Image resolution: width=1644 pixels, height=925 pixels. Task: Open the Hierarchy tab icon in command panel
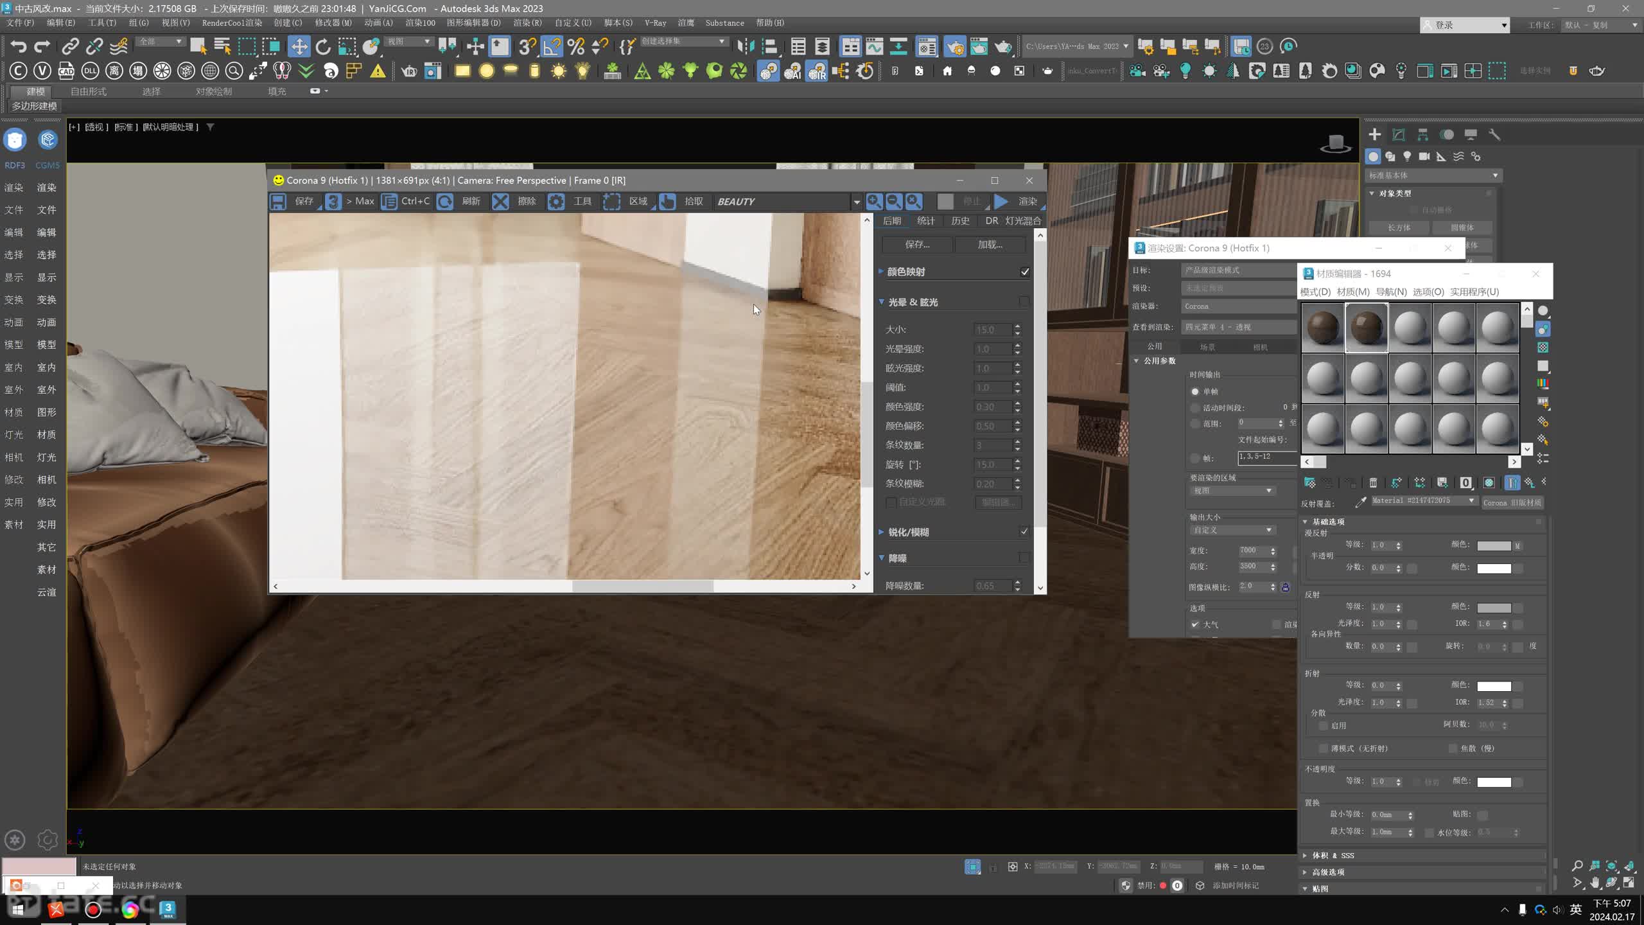tap(1422, 134)
